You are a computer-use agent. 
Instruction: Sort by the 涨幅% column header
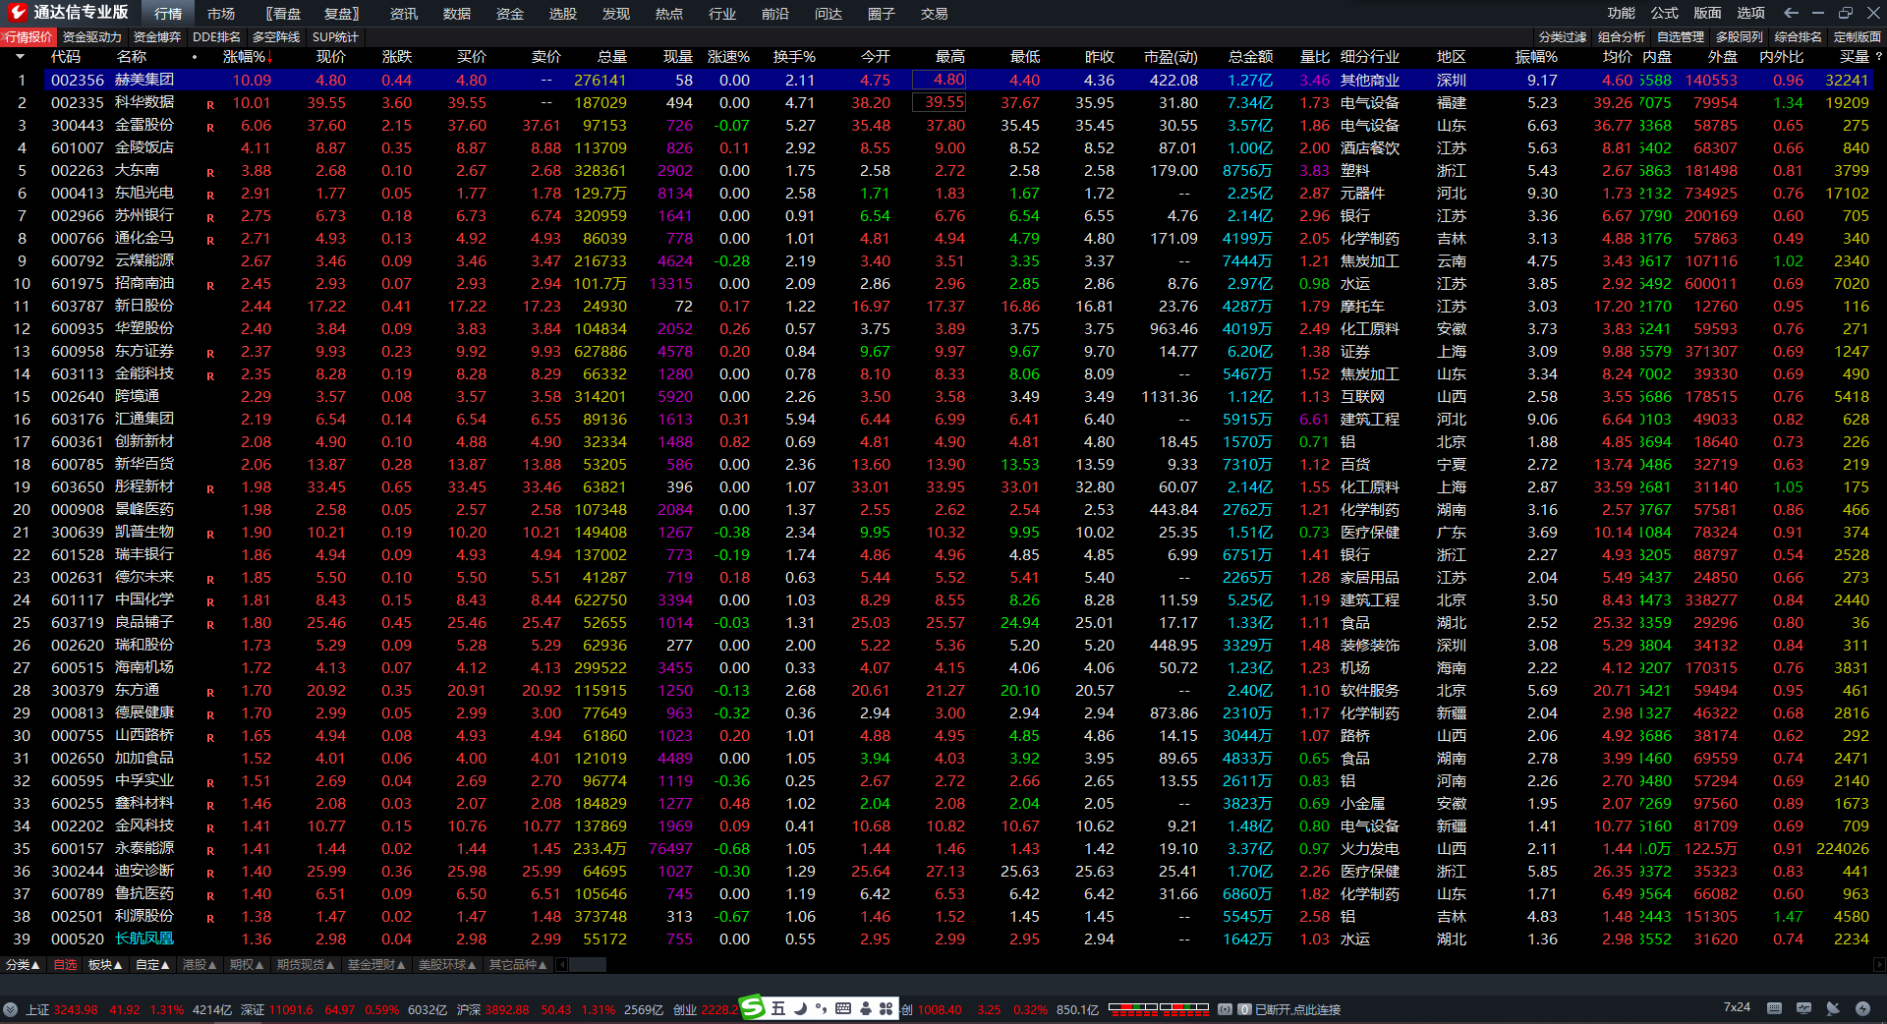click(244, 57)
